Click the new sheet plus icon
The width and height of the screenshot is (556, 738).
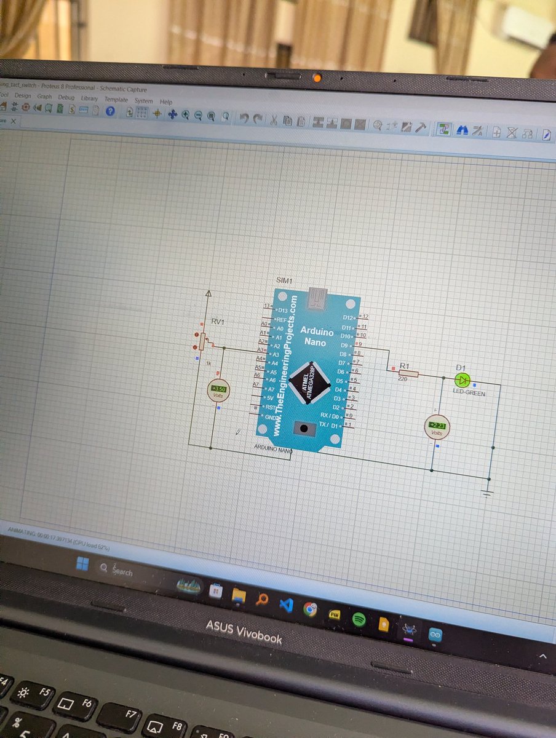tap(496, 132)
